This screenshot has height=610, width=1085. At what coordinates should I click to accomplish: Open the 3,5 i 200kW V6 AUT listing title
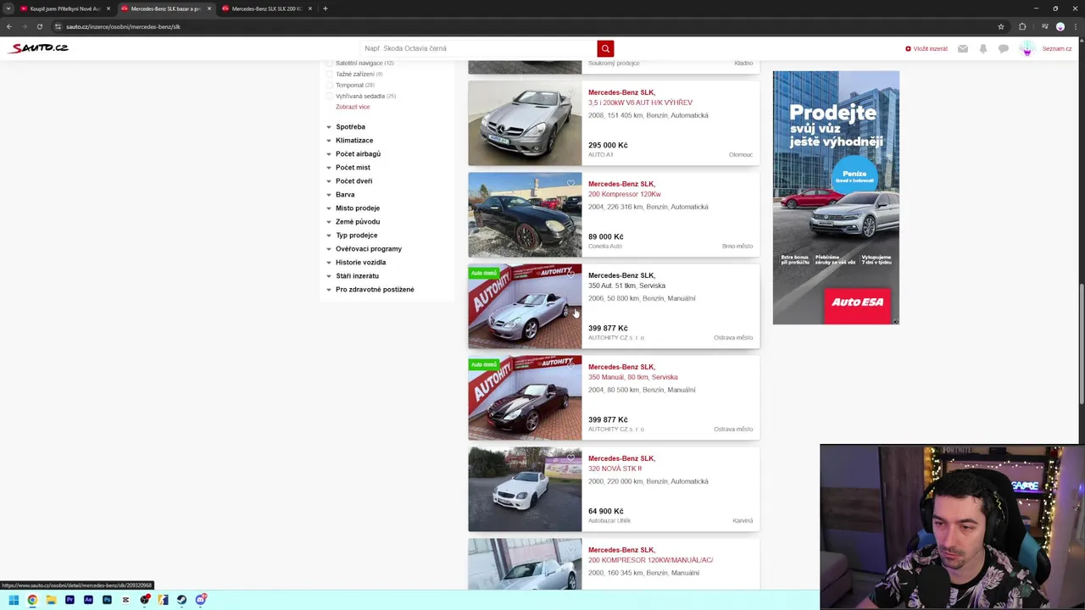(x=640, y=103)
